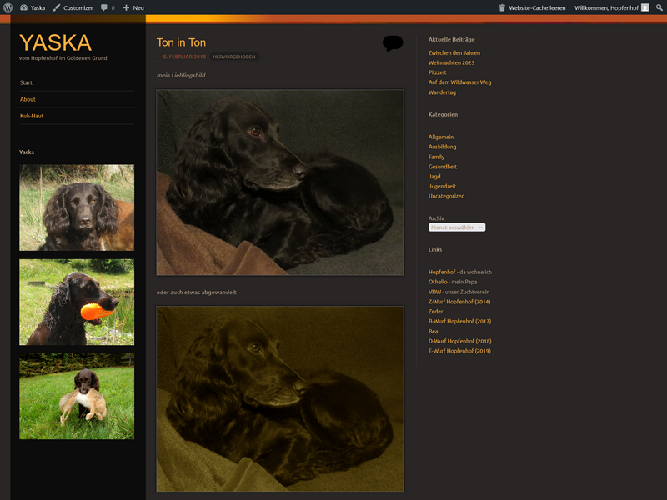Click the plus Neu button

pos(133,7)
